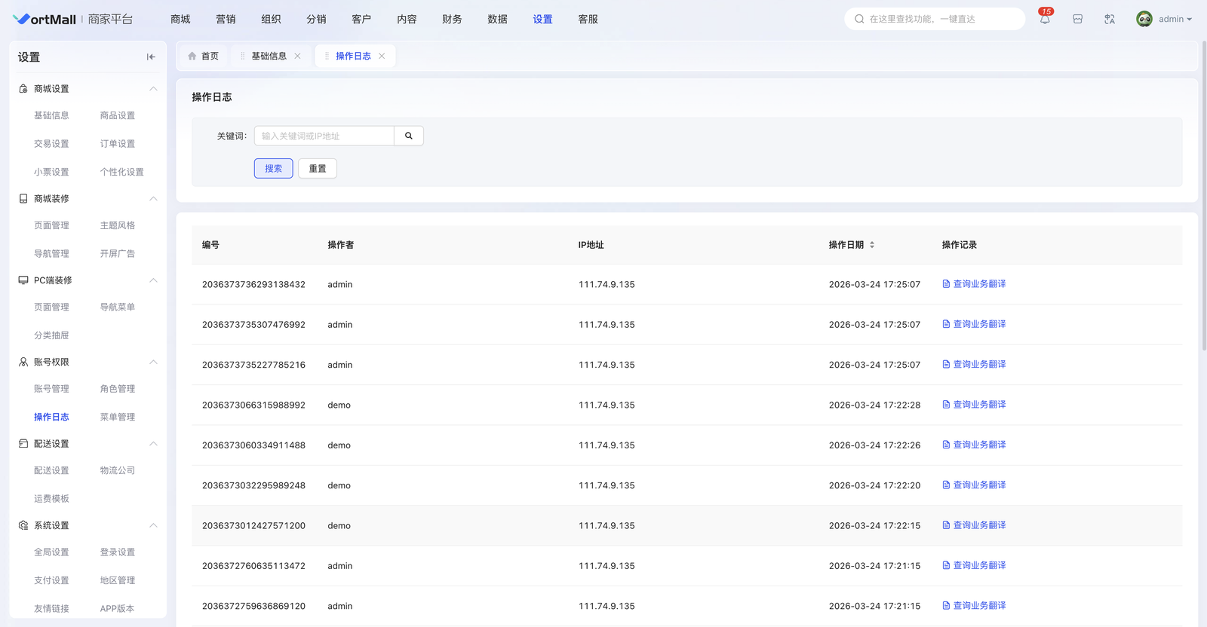Screen dimensions: 1207x627
Task: Close the 基础信息 tab
Action: tap(297, 57)
